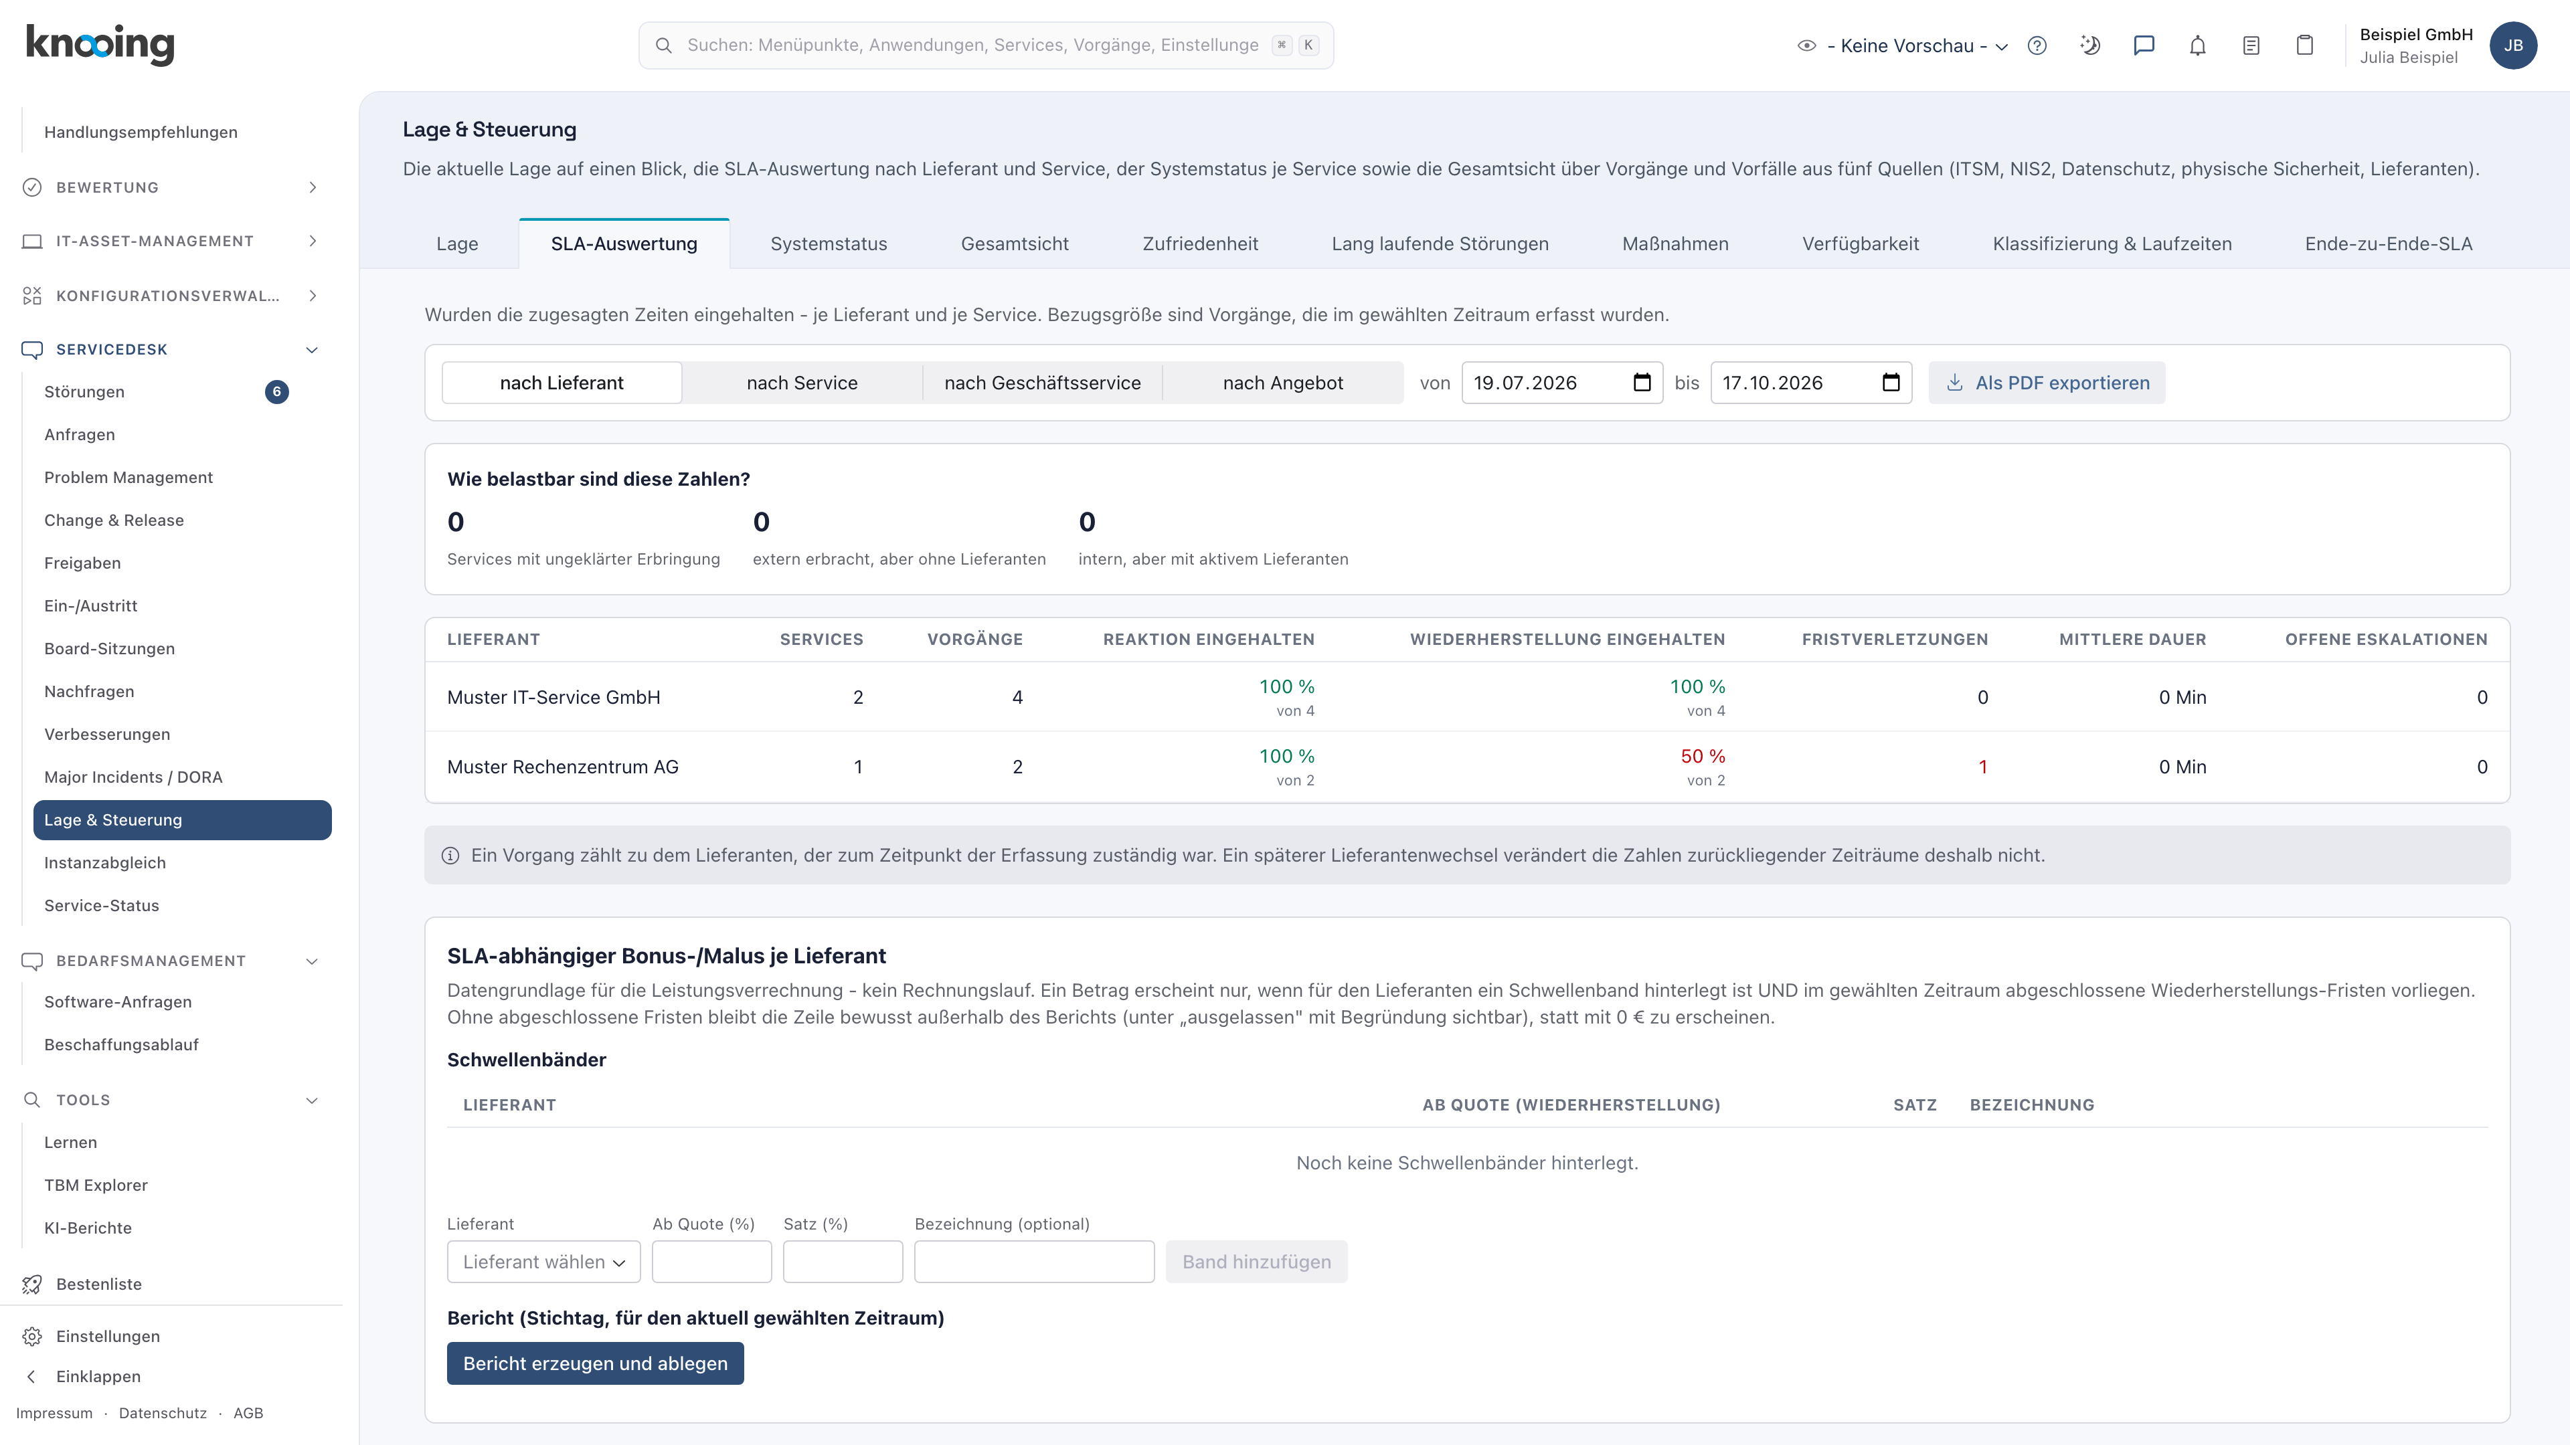This screenshot has height=1445, width=2570.
Task: Collapse the TOOLS section
Action: [171, 1100]
